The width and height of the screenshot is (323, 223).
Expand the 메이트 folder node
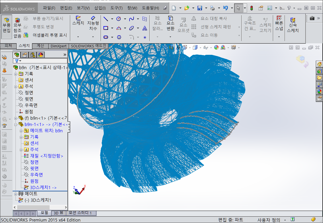tap(15, 194)
